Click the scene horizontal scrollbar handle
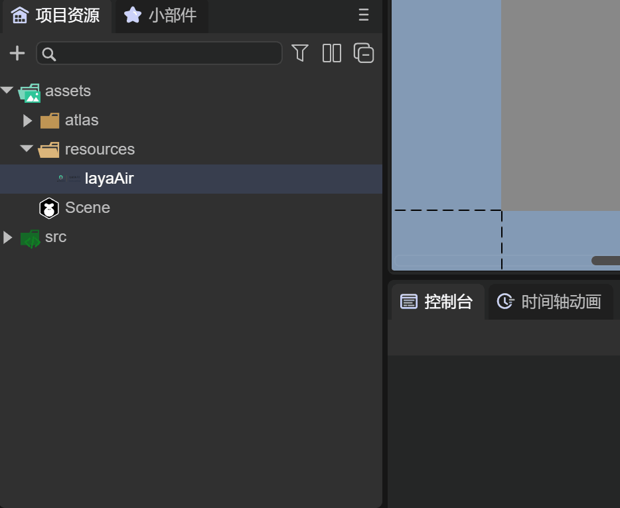 coord(605,261)
